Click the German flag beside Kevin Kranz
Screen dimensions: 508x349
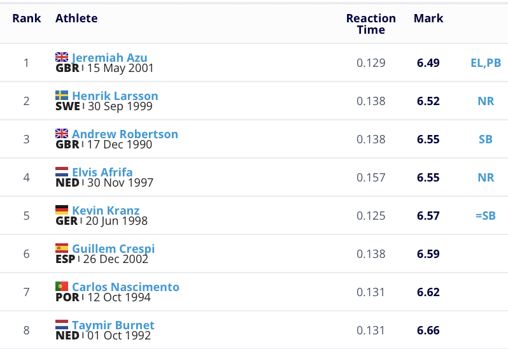pyautogui.click(x=62, y=210)
